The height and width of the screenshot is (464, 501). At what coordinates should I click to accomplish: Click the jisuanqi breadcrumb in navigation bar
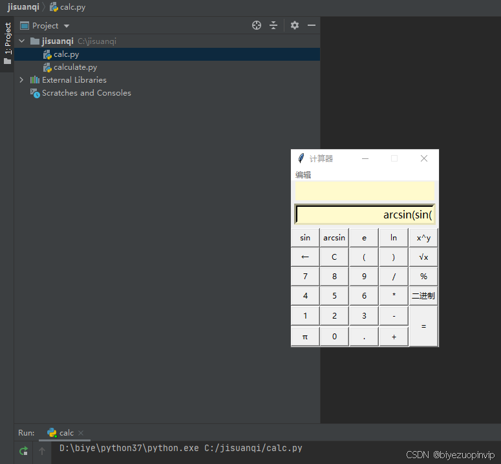(23, 6)
